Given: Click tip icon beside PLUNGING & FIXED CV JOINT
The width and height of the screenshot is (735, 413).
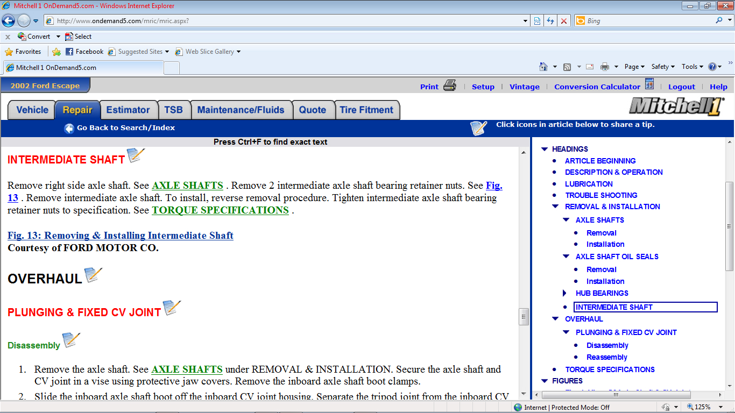Looking at the screenshot, I should [x=172, y=308].
